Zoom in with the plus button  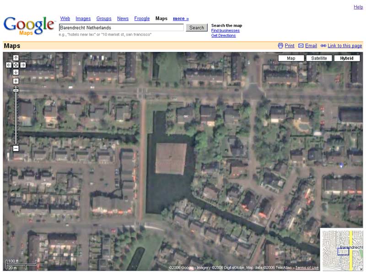(x=16, y=81)
